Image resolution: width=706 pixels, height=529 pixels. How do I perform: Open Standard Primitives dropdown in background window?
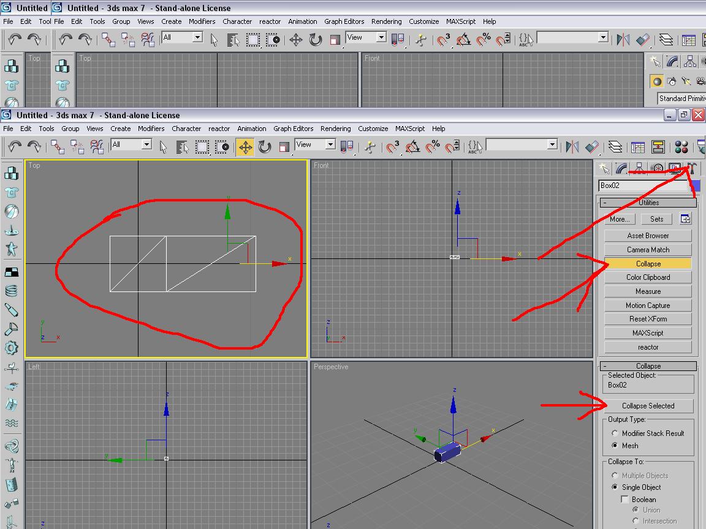tap(681, 99)
